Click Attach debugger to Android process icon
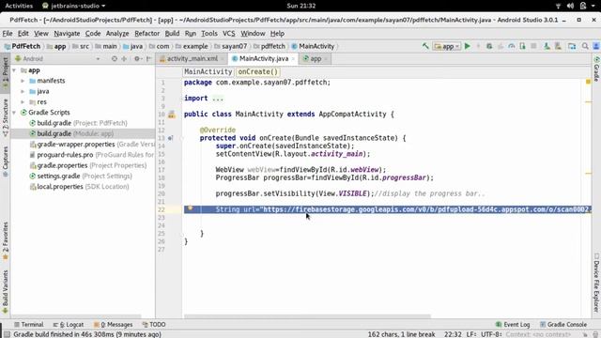 pos(522,46)
